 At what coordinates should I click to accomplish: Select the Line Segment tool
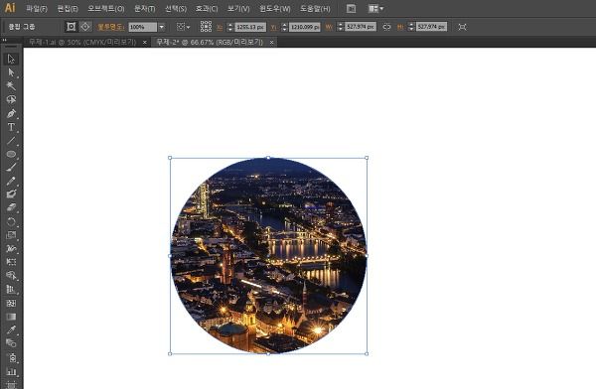coord(11,141)
